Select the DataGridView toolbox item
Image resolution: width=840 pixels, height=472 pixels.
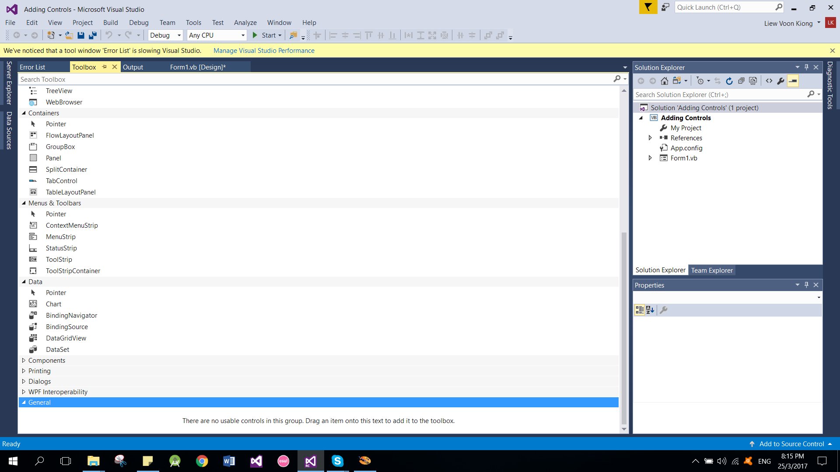tap(66, 338)
